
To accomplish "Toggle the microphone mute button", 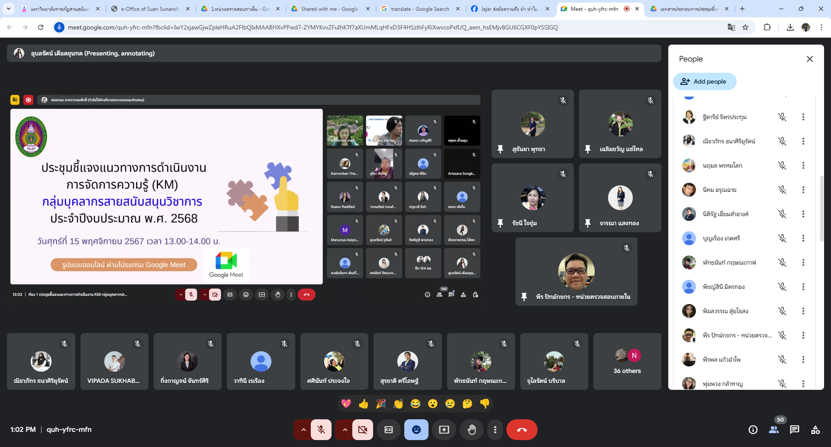I will pos(321,430).
